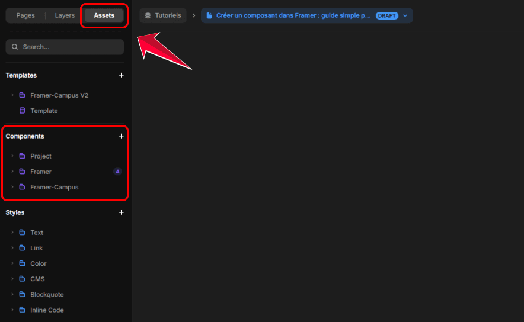The height and width of the screenshot is (322, 524).
Task: Click the Link styles folder icon
Action: [22, 248]
